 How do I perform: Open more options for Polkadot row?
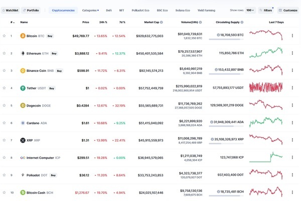tap(292, 175)
